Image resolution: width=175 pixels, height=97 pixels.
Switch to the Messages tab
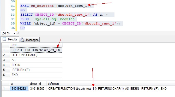(x=29, y=40)
